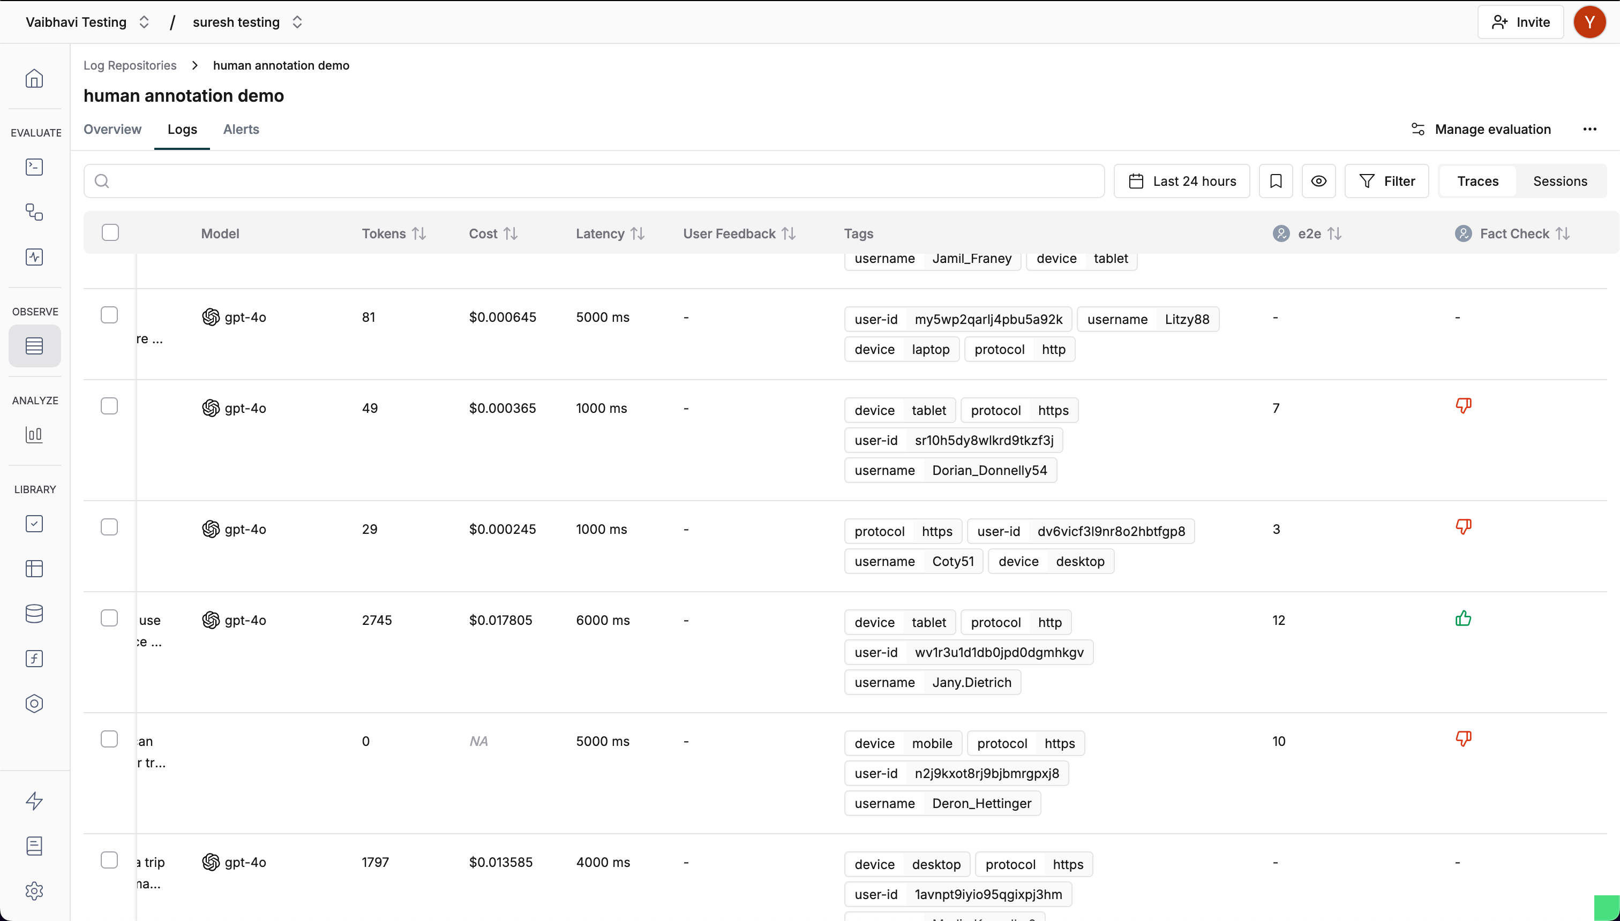Image resolution: width=1620 pixels, height=921 pixels.
Task: Click the username Coty51 tag
Action: tap(914, 561)
